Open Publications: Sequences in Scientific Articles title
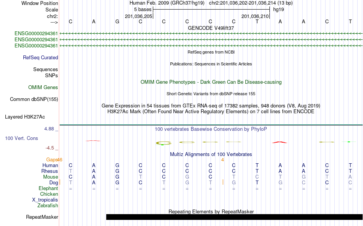 click(x=211, y=64)
